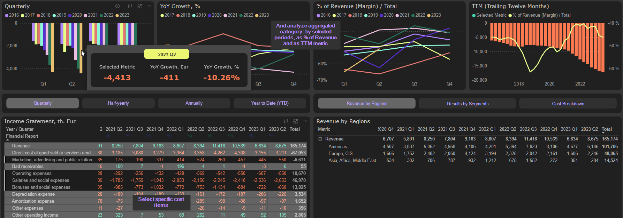Open focus mode for Income Statement table

pos(296,121)
